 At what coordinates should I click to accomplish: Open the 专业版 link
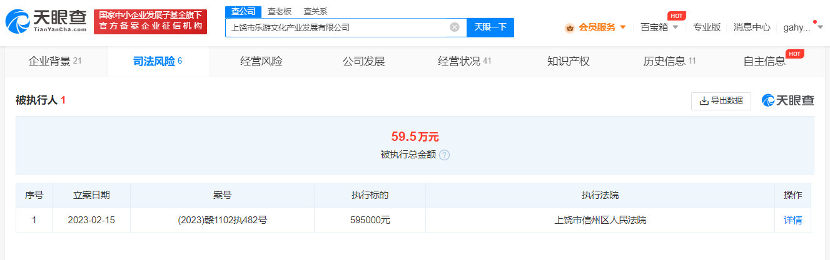point(707,27)
